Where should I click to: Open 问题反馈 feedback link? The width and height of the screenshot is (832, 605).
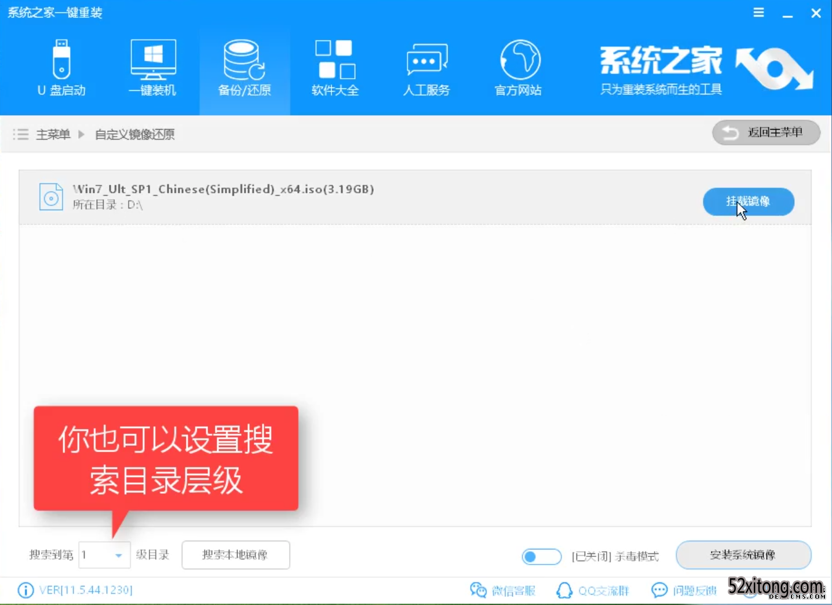point(695,591)
